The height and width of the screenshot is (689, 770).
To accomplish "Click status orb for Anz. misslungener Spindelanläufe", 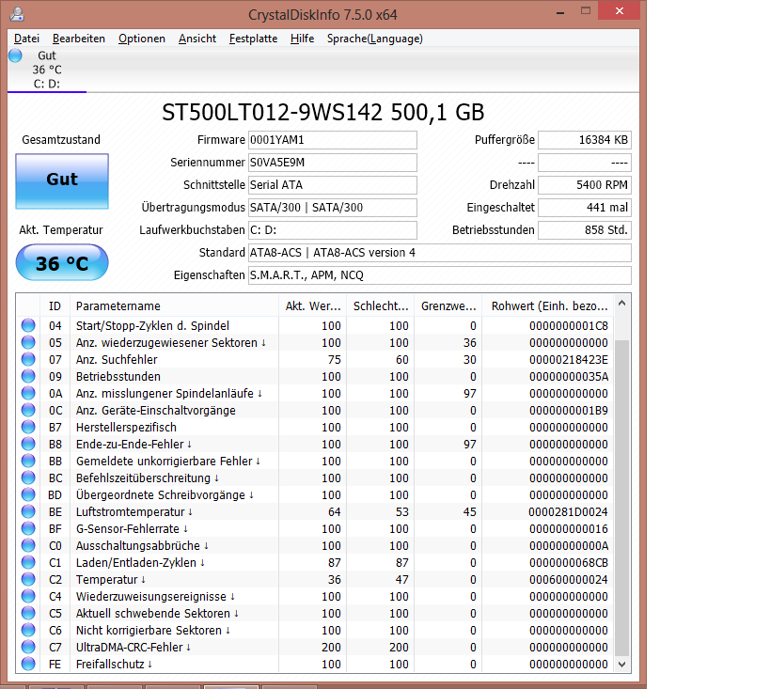I will tap(28, 393).
